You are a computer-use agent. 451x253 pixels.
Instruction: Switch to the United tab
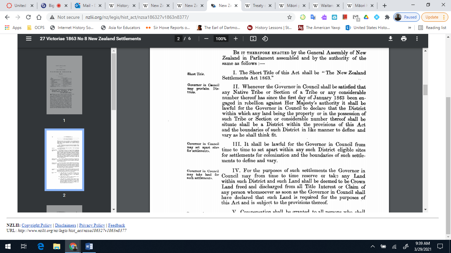(17, 6)
